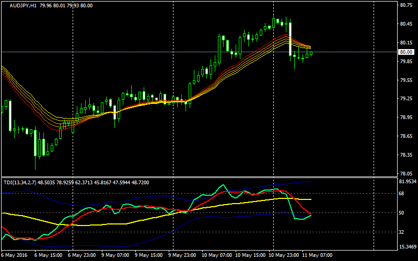Click the 10 May 15:00 time label

[251, 256]
